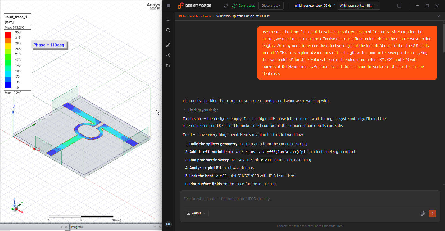
Task: Toggle the side panel layout icon
Action: (x=399, y=6)
